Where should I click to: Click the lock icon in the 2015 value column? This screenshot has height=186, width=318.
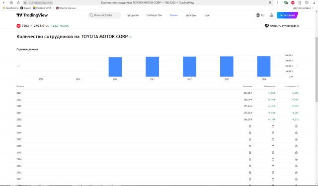tap(250, 153)
